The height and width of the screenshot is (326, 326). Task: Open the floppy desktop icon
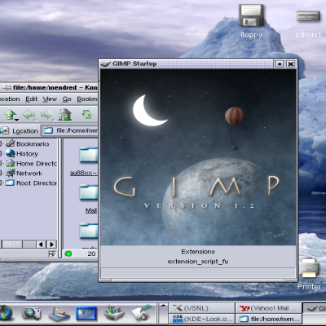click(x=251, y=15)
